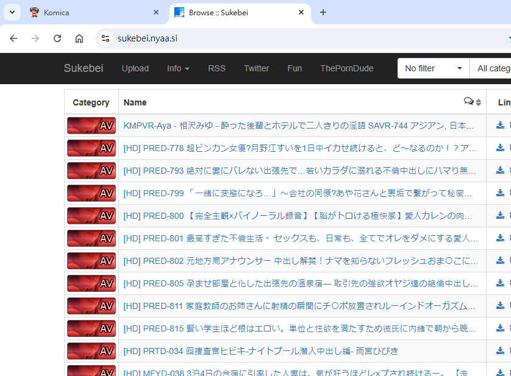Open the PRED-815 torrent link

tap(299, 328)
